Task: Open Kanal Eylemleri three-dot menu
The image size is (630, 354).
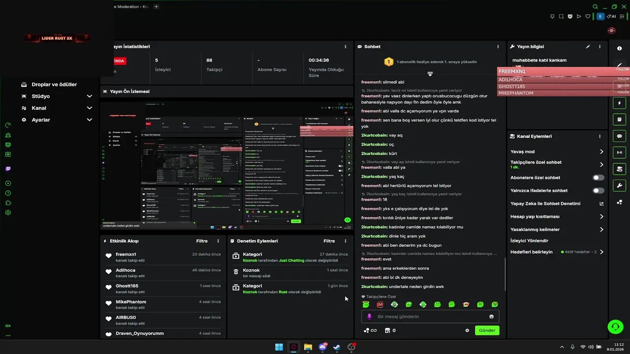Action: 599,136
